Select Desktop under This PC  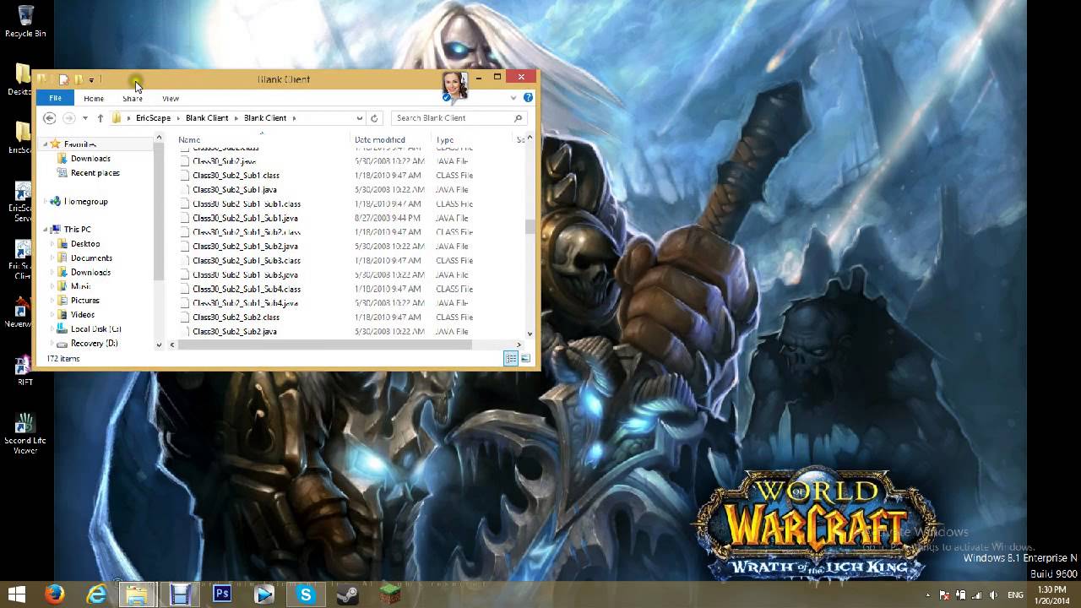click(85, 244)
